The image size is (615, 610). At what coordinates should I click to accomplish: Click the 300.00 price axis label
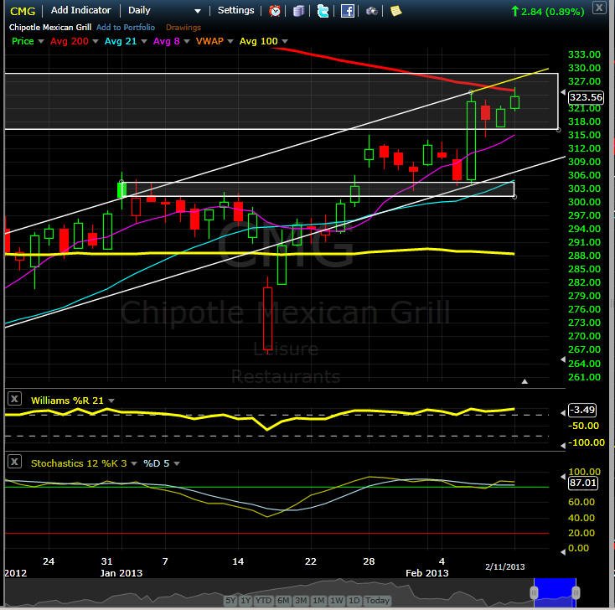click(x=584, y=202)
